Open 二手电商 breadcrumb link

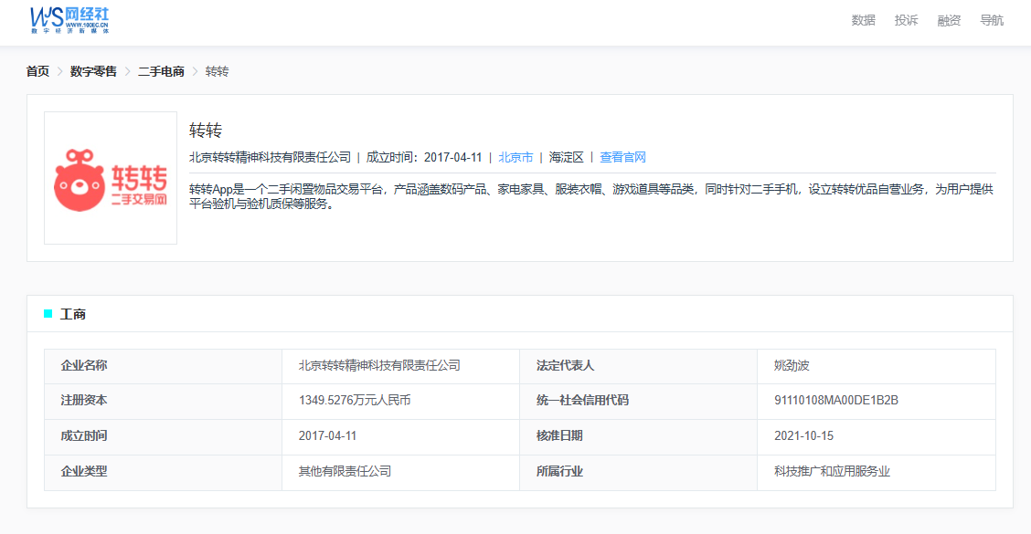(161, 71)
